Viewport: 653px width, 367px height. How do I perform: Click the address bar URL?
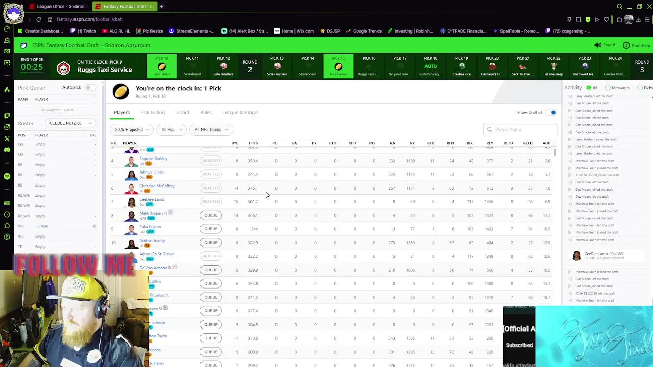pyautogui.click(x=90, y=19)
